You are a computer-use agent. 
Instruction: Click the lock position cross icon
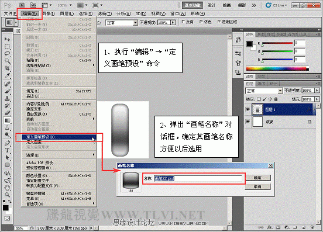click(270, 99)
